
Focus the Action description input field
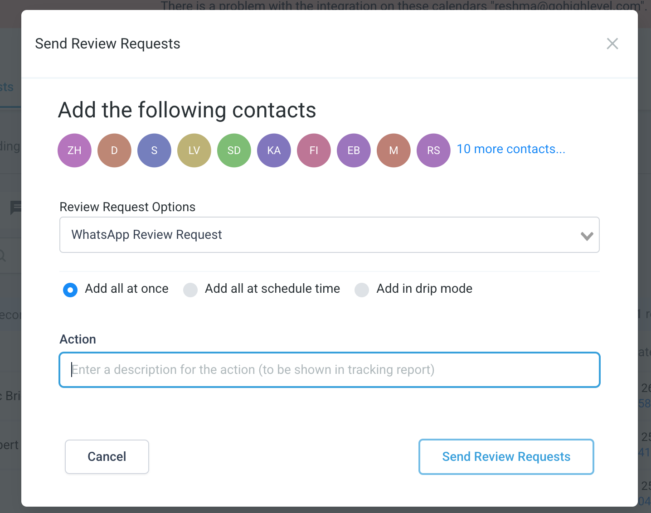[x=330, y=370]
